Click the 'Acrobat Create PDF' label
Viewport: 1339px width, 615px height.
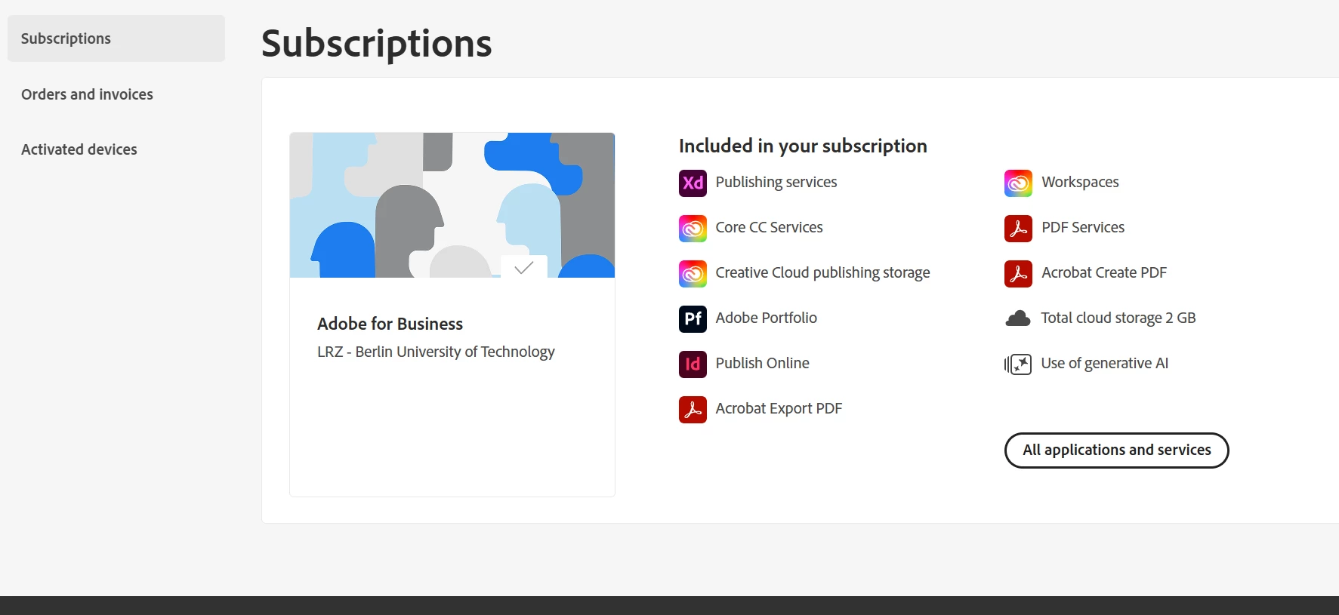point(1104,272)
